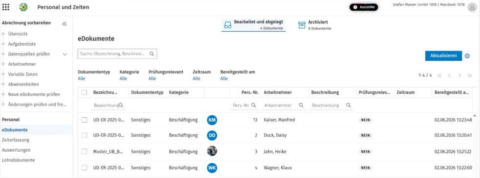Click the colorful product logo icon
The height and width of the screenshot is (178, 480).
tap(23, 7)
